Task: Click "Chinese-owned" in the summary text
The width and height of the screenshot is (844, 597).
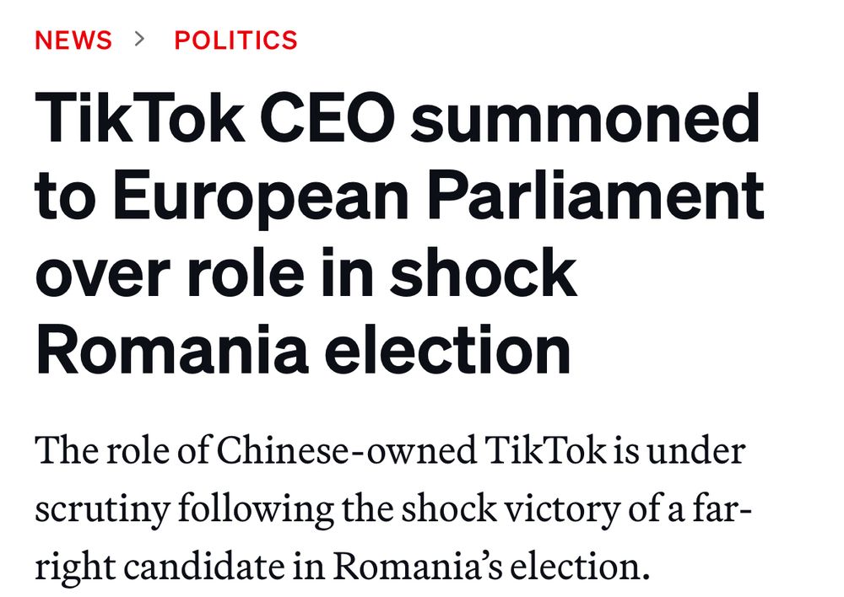Action: (x=346, y=450)
